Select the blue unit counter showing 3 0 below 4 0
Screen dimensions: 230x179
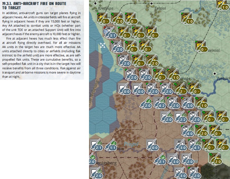[x=180, y=144]
